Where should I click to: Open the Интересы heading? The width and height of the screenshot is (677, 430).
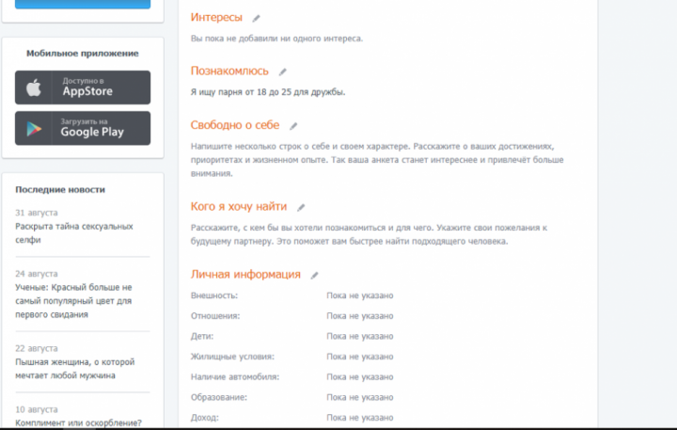(216, 17)
